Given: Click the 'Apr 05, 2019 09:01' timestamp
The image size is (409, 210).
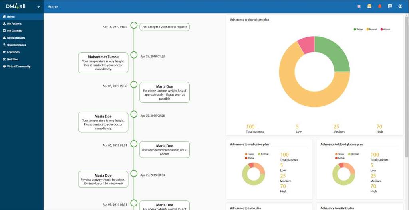Looking at the screenshot, I should click(115, 145).
